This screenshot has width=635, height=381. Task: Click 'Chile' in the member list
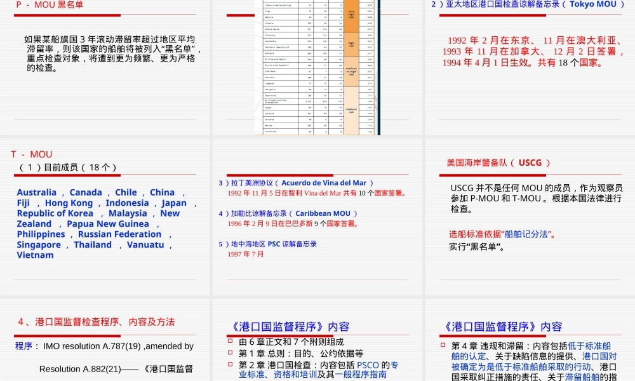(126, 192)
